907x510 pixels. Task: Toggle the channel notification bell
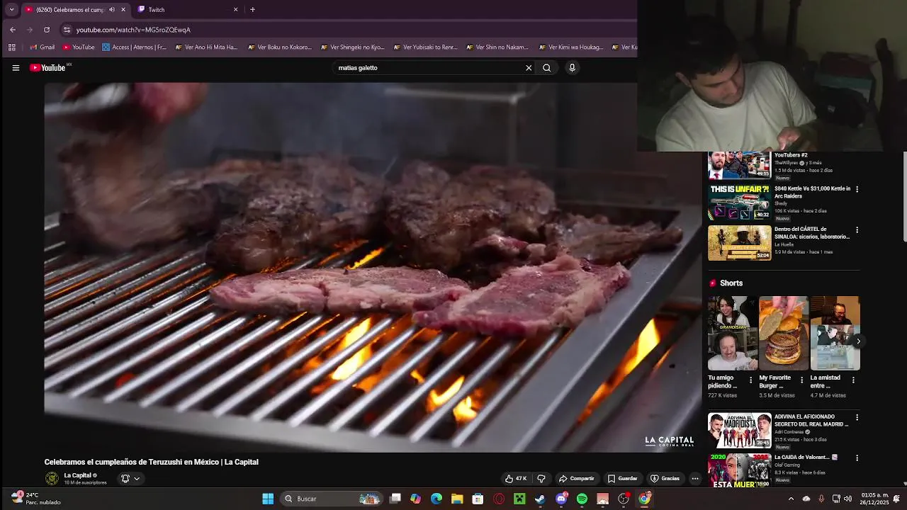(x=125, y=479)
